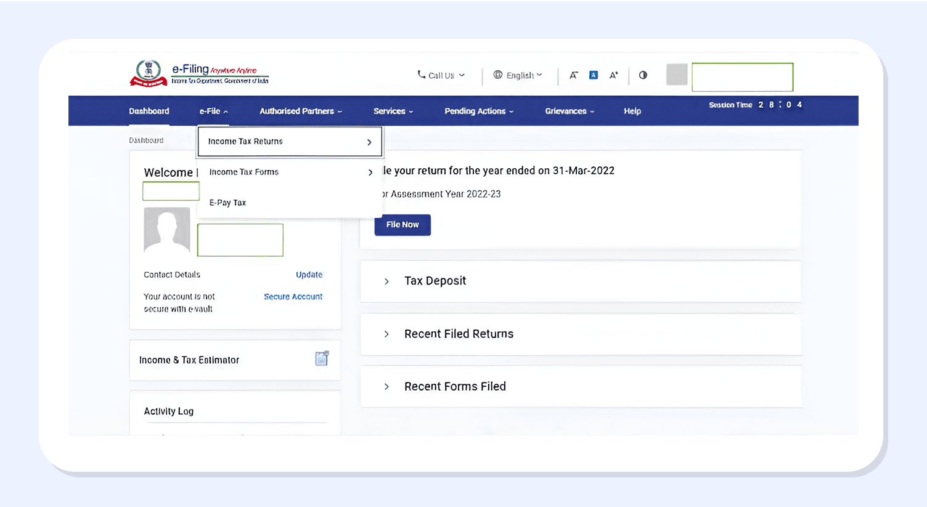Select the default font size A icon
The width and height of the screenshot is (927, 507).
(x=594, y=75)
